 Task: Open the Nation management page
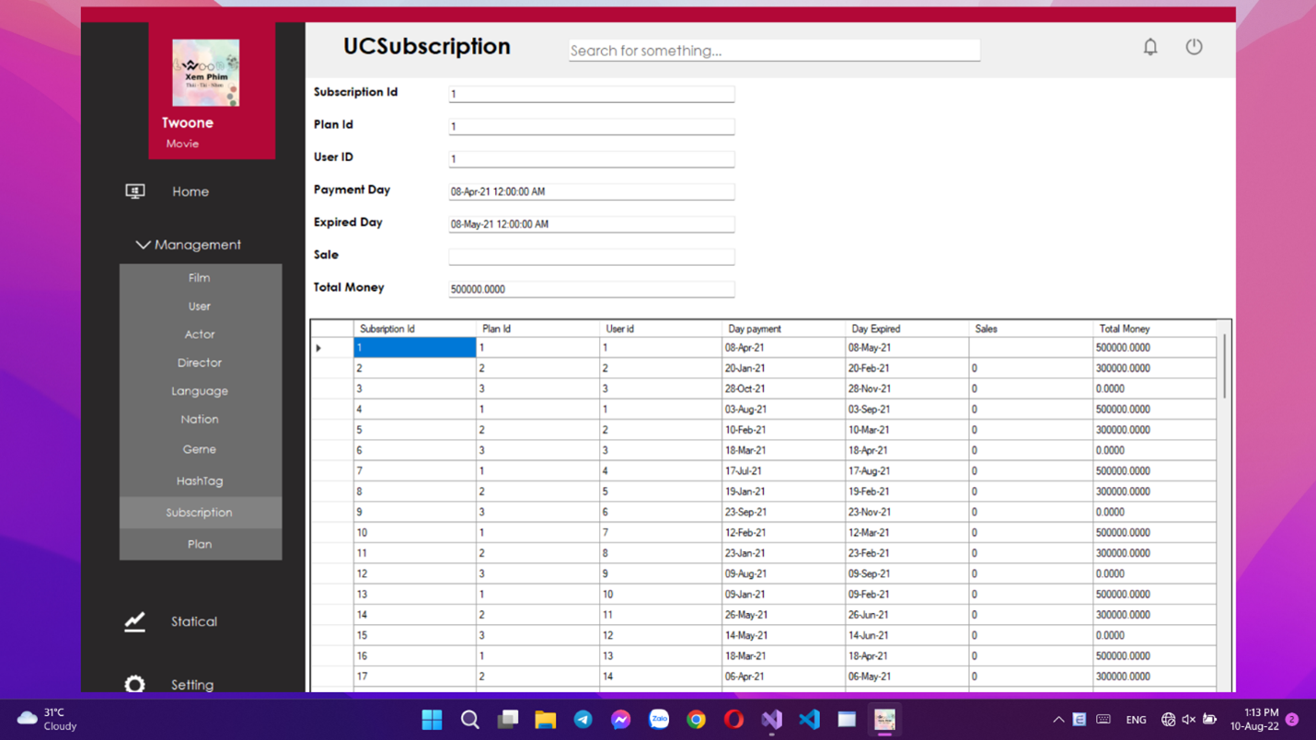click(200, 420)
